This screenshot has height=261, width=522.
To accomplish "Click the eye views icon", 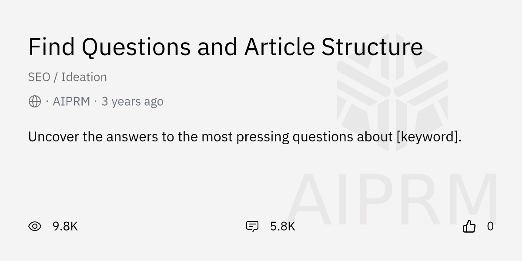I will (x=35, y=226).
